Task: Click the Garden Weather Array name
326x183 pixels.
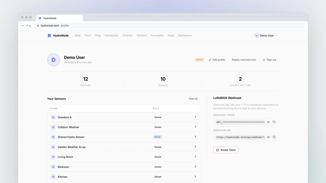Action: pos(72,147)
